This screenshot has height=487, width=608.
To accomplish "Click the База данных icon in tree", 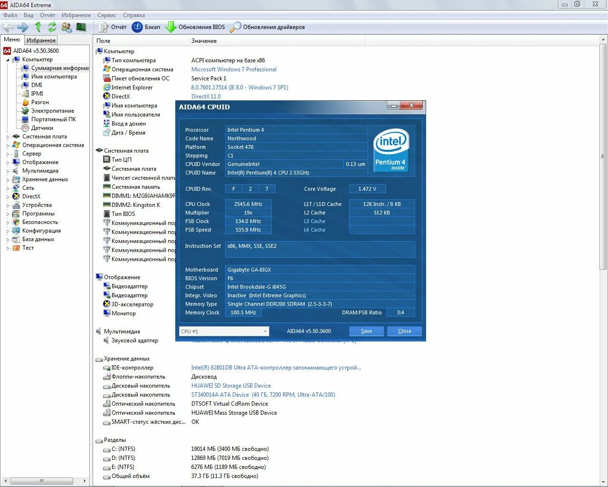I will click(x=16, y=239).
